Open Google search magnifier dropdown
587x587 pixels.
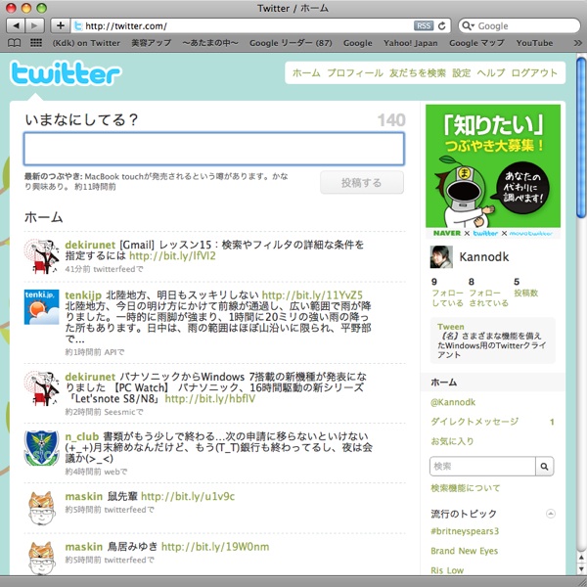coord(469,25)
